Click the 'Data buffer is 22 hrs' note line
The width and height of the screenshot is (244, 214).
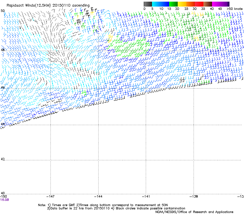[116, 208]
